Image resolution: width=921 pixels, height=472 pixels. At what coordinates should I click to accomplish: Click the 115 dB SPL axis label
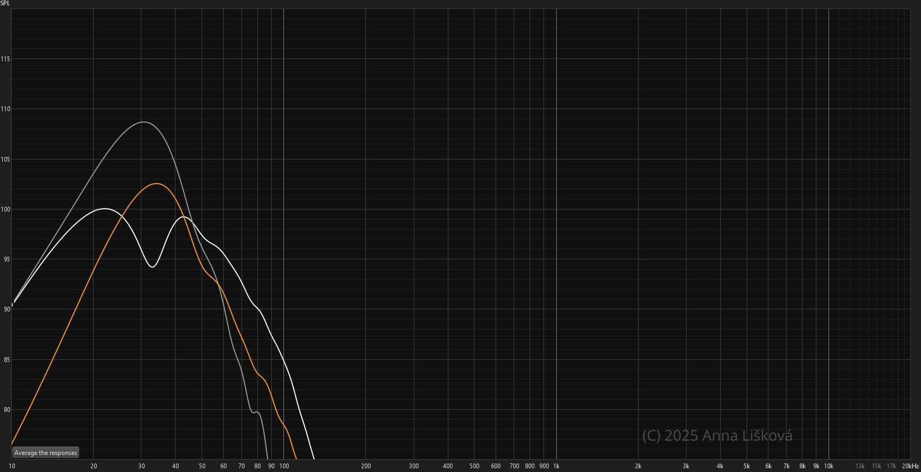(5, 59)
